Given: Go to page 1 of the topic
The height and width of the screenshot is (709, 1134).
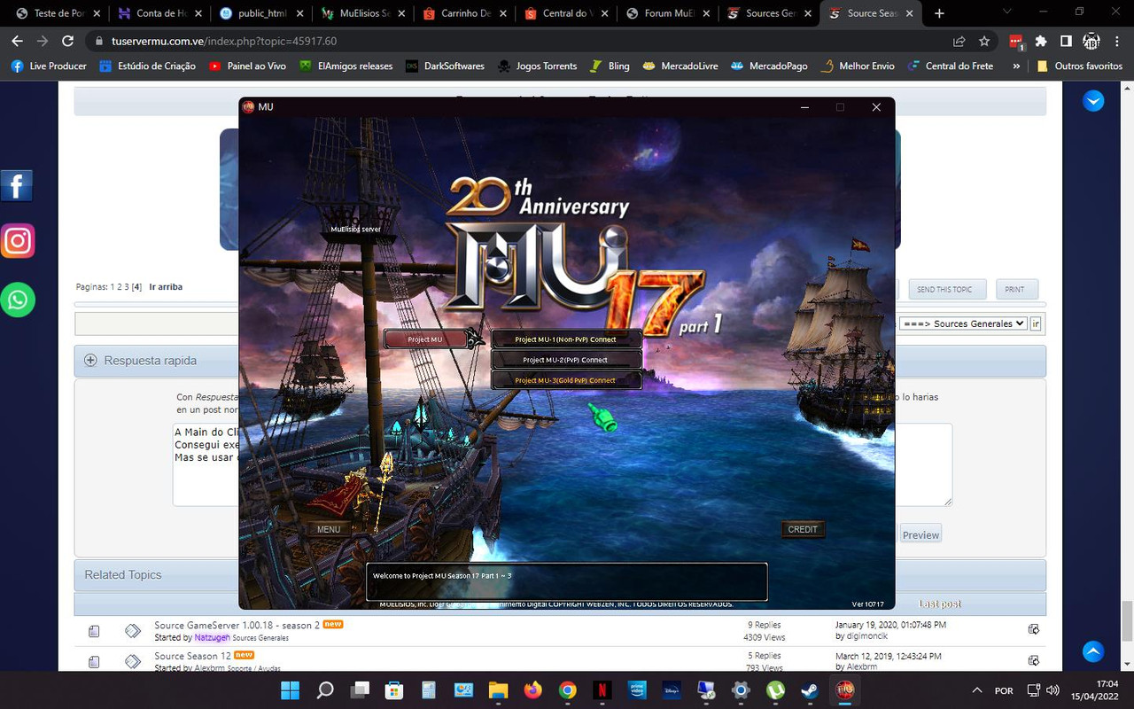Looking at the screenshot, I should coord(113,287).
